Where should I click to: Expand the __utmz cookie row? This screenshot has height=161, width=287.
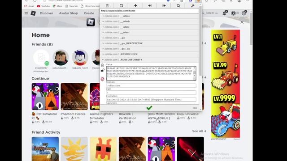point(149,32)
